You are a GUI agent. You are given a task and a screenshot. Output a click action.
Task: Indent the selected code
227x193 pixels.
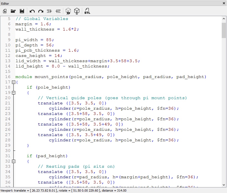click(58, 11)
